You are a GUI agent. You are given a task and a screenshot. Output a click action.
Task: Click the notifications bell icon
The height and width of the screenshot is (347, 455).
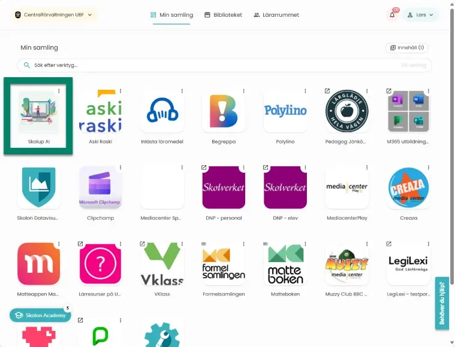point(392,15)
